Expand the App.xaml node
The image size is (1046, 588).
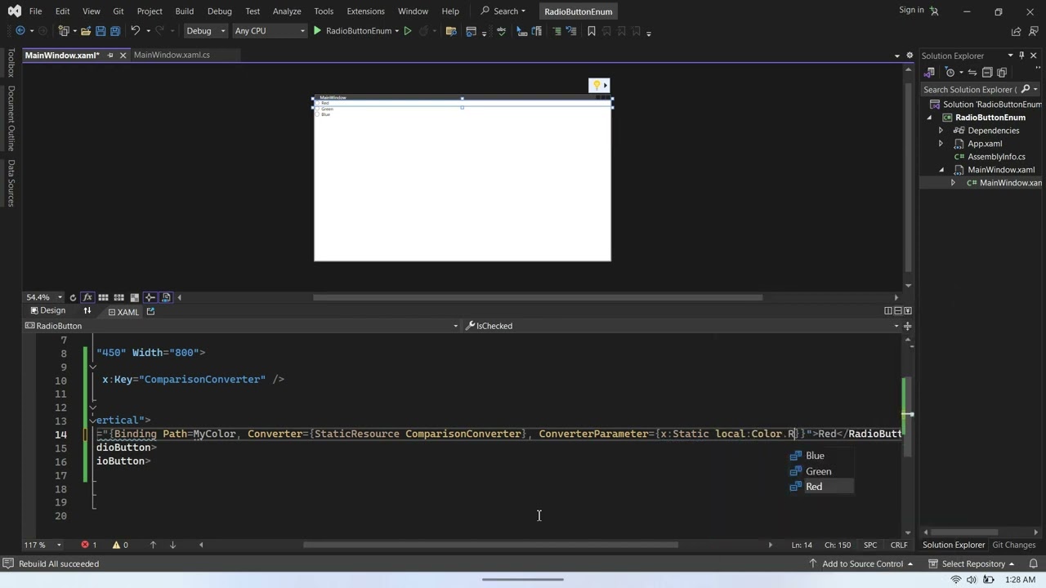941,144
